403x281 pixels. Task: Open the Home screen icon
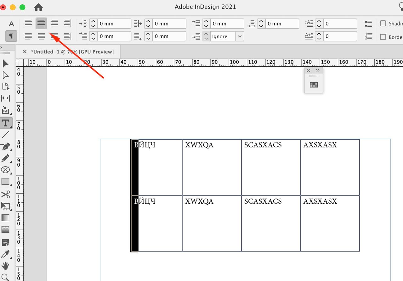coord(38,7)
